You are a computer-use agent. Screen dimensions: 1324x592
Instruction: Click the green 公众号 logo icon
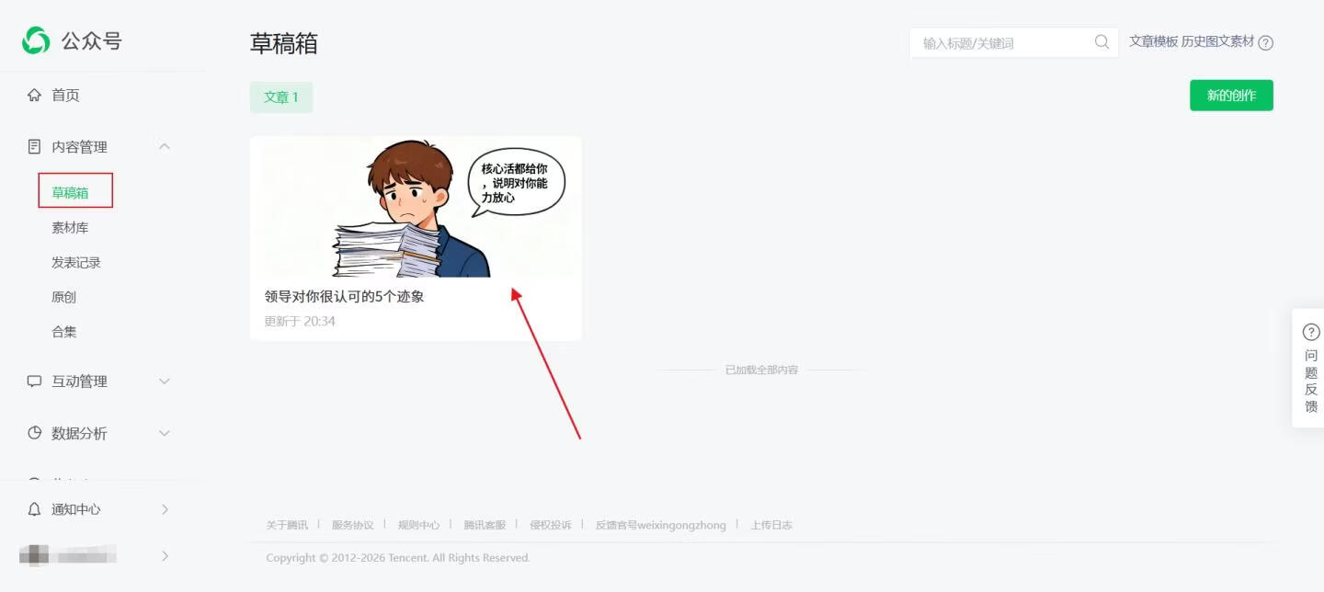(36, 40)
